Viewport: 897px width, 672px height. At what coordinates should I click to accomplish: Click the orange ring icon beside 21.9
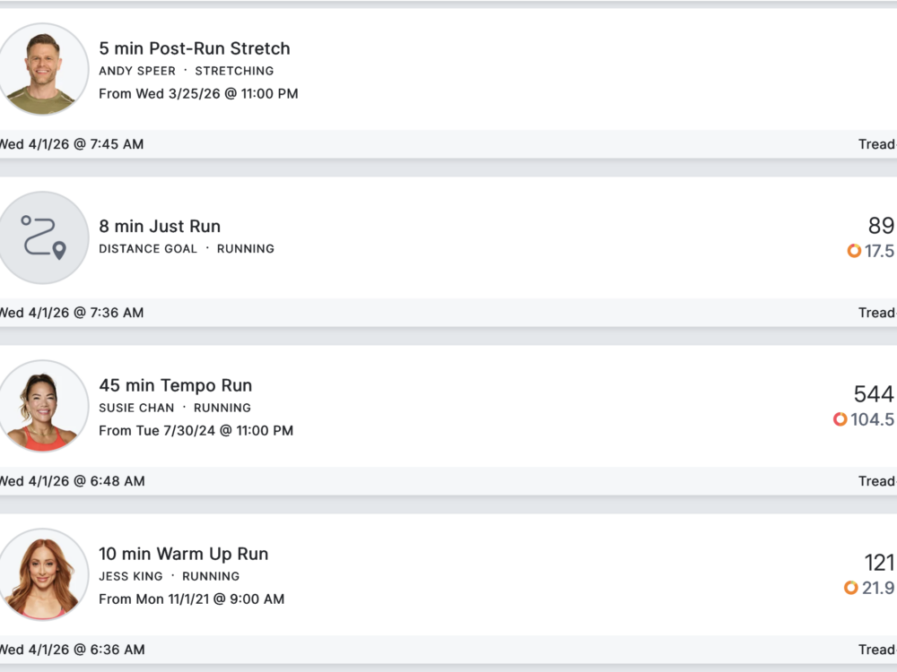[x=851, y=588]
